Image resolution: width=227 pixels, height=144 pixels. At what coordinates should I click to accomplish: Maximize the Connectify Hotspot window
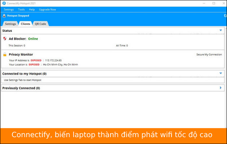(214, 3)
